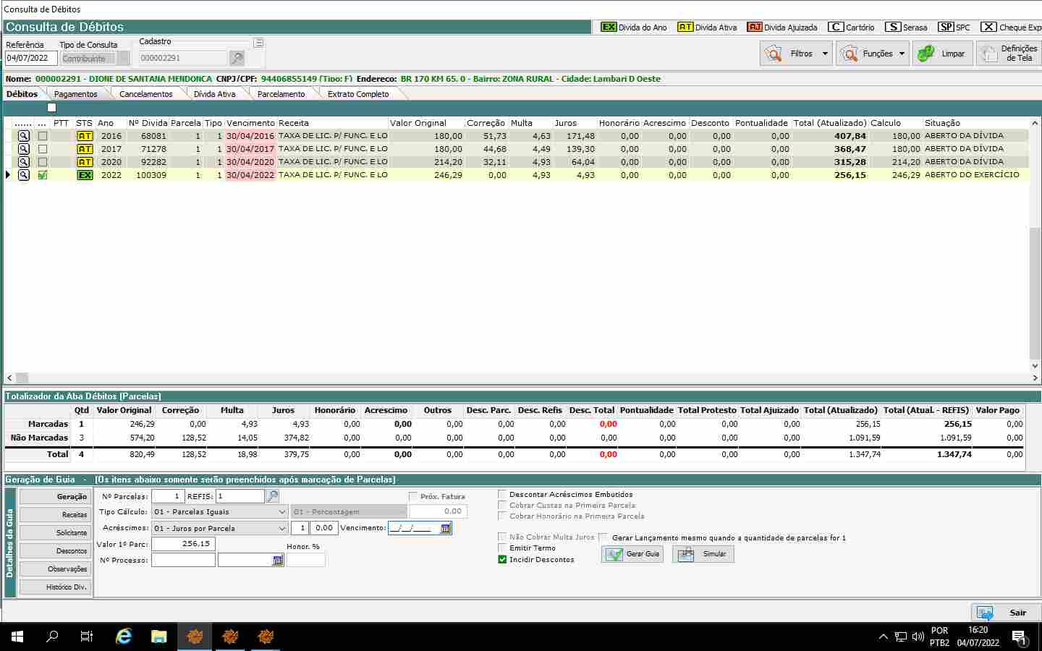Enable the Emitir Termo checkbox
1042x651 pixels.
pos(502,548)
